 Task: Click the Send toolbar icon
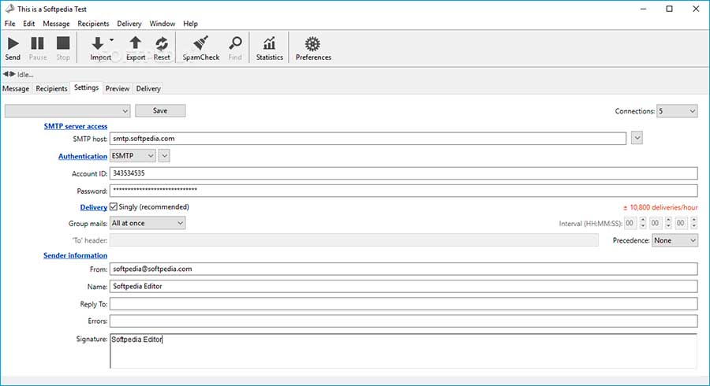pos(13,46)
